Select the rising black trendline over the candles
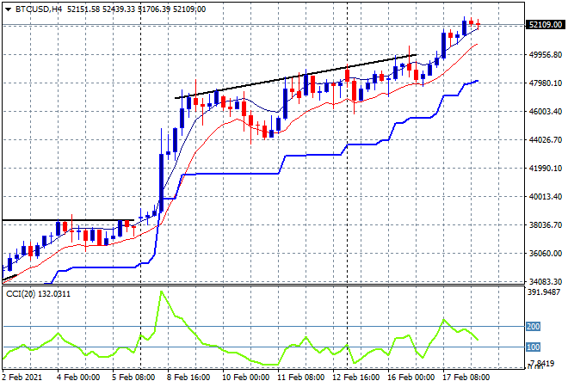This screenshot has width=568, height=387. coord(295,77)
